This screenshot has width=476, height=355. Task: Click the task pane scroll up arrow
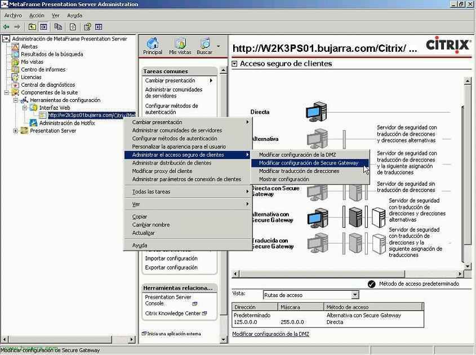[x=223, y=70]
